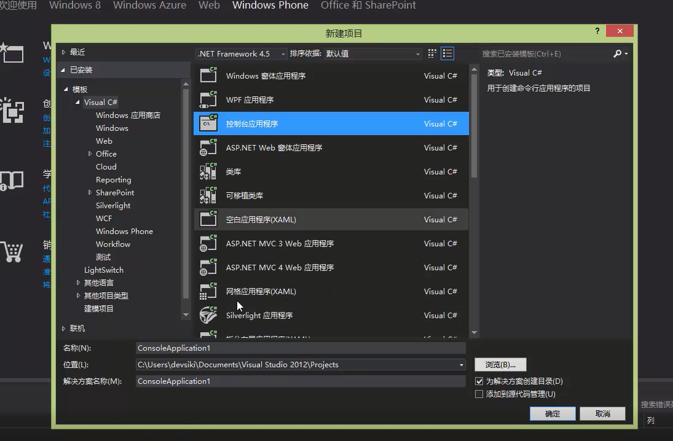The width and height of the screenshot is (673, 441).
Task: Switch templates to list view
Action: pos(447,53)
